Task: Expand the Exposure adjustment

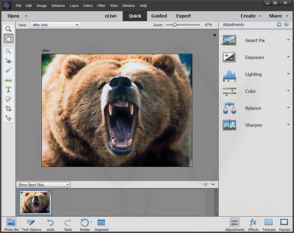Action: pos(288,57)
